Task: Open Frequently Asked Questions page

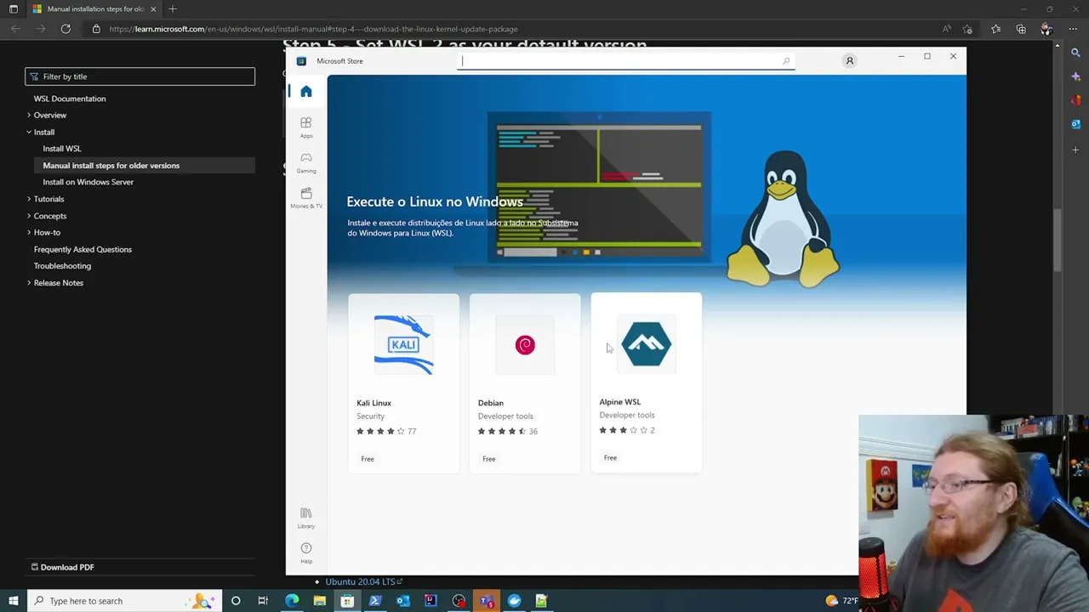Action: (83, 249)
